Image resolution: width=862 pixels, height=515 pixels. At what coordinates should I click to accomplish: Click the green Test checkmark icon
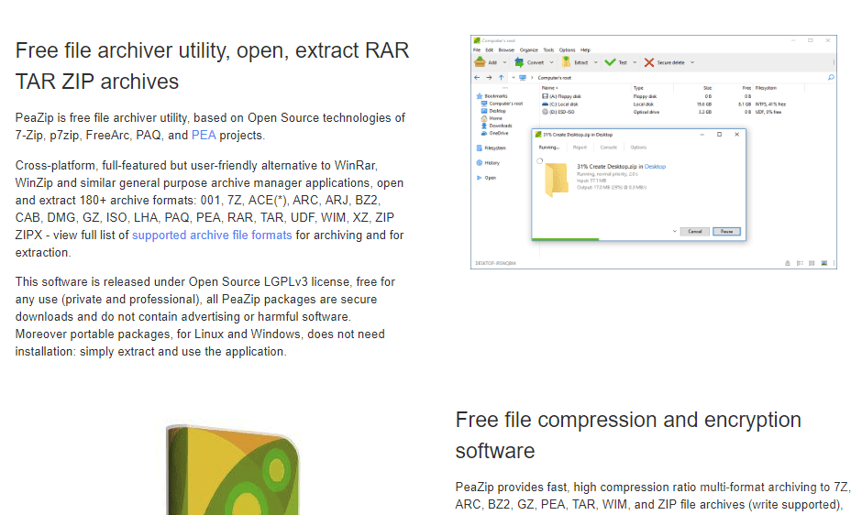[610, 62]
